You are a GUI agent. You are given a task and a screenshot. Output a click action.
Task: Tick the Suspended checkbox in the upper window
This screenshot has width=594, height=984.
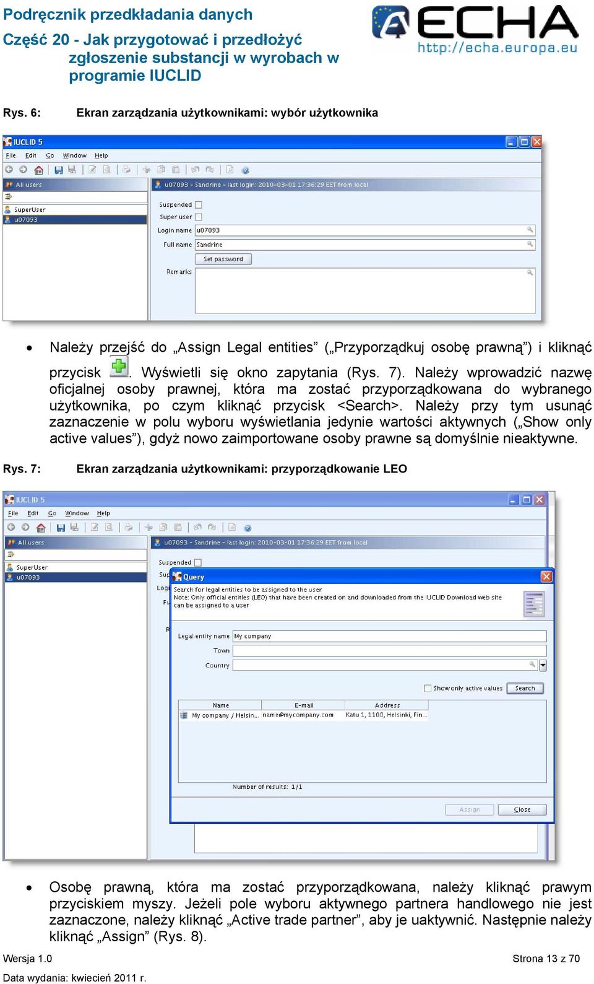click(199, 205)
